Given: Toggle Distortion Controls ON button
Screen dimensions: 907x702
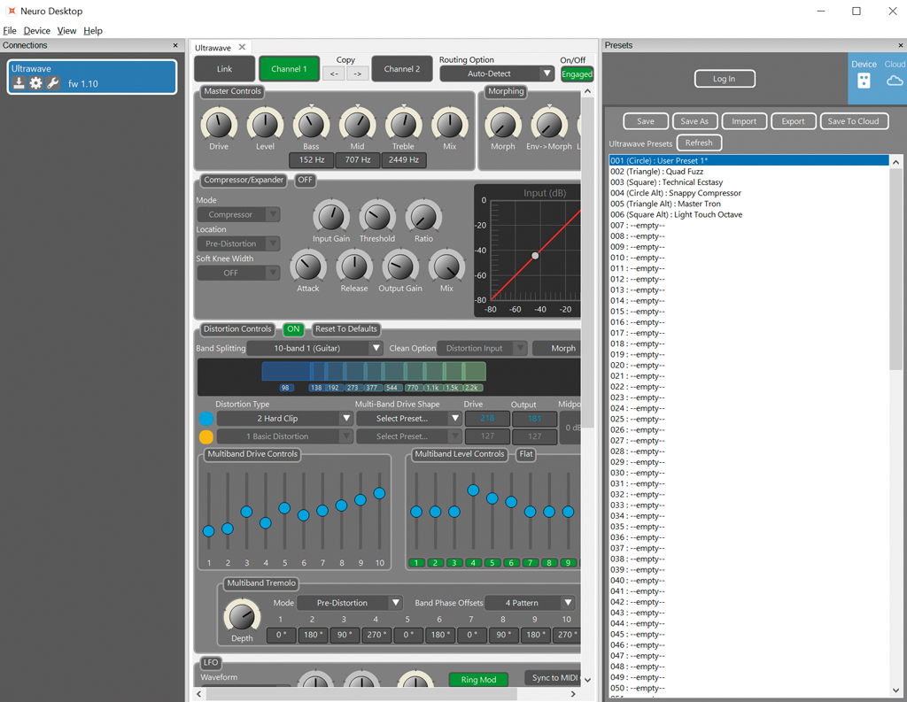Looking at the screenshot, I should [x=293, y=329].
